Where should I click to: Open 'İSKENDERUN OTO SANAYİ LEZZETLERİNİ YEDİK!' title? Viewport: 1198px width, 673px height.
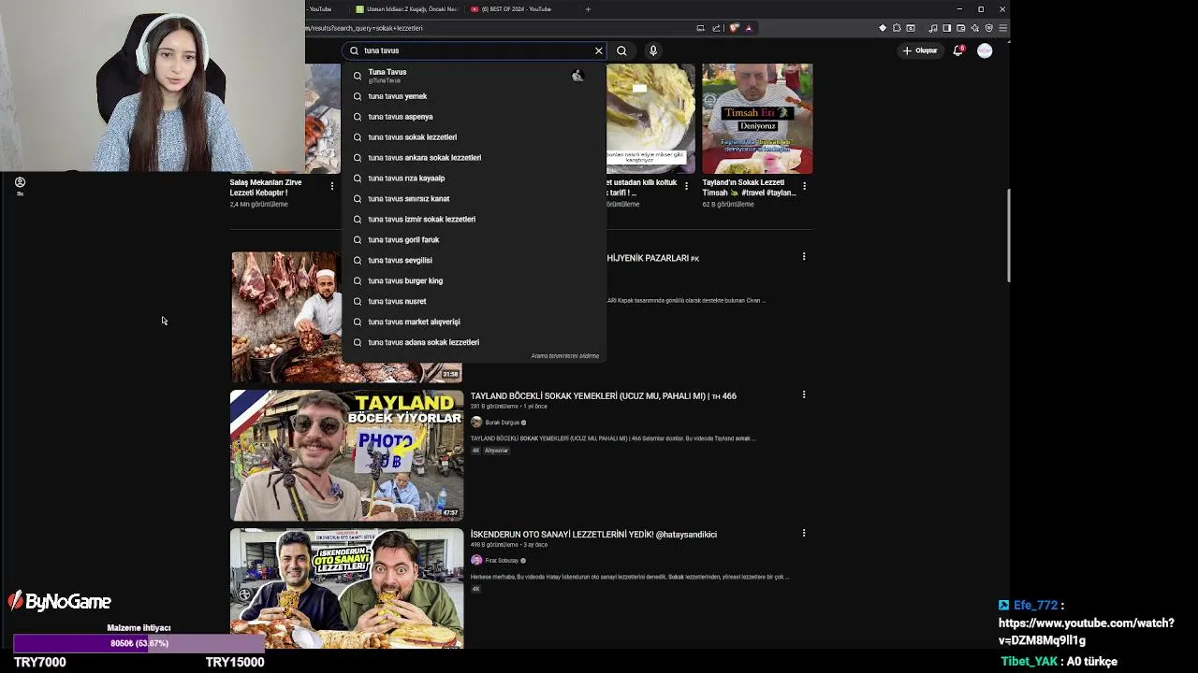[x=593, y=535]
